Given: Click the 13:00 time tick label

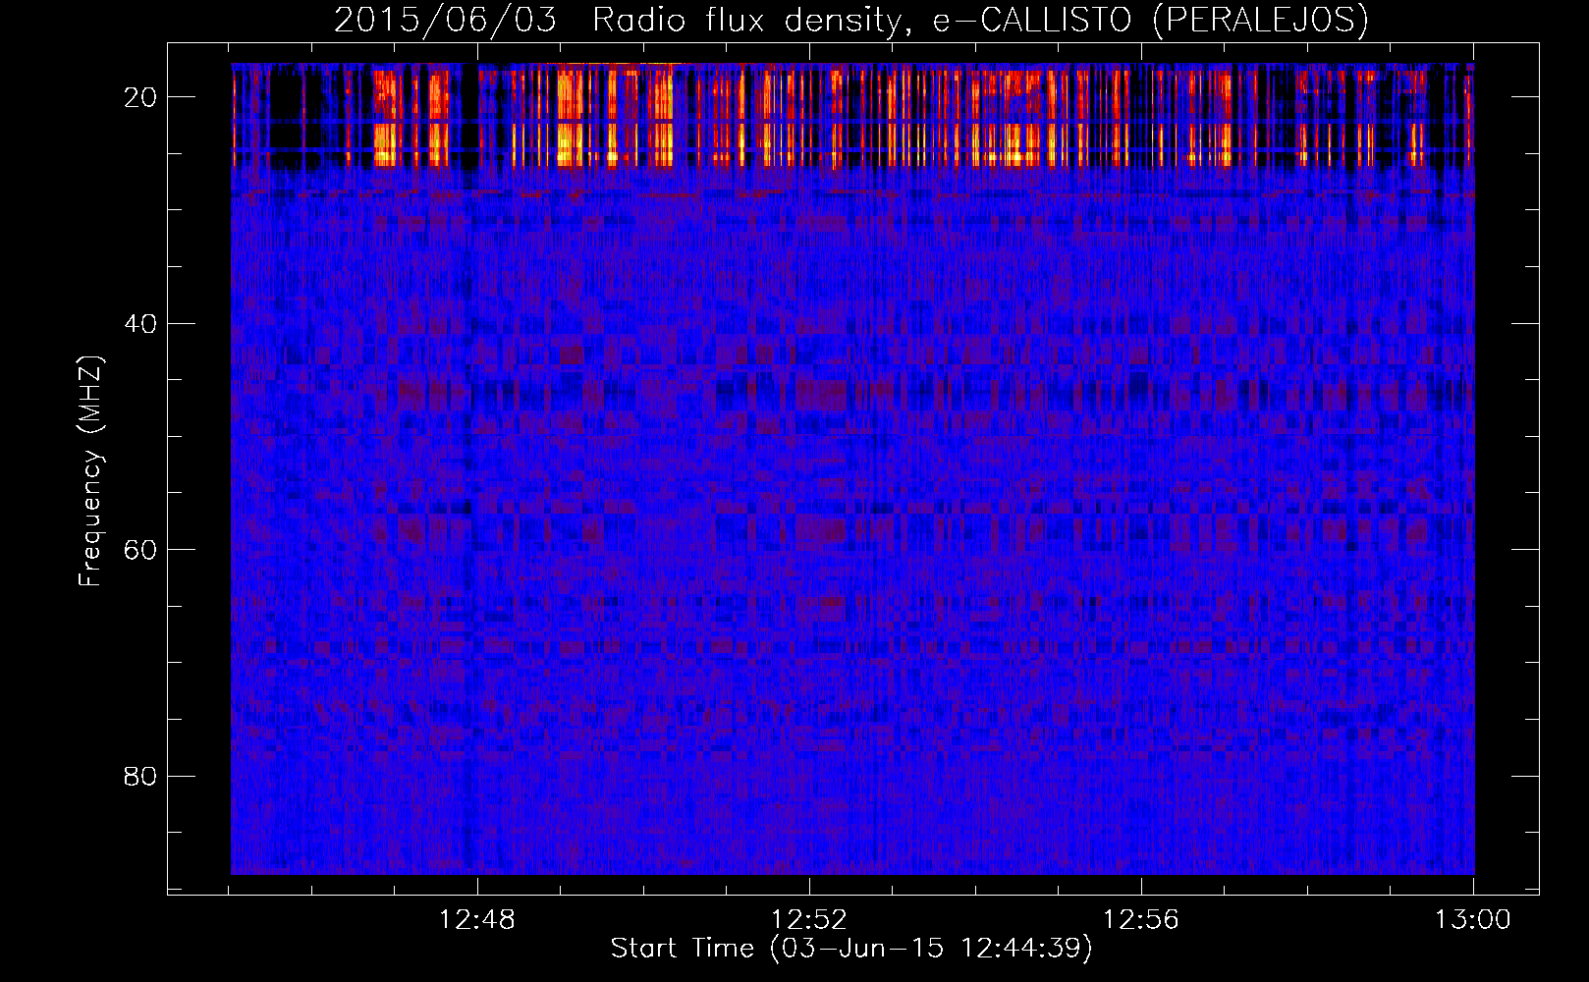Looking at the screenshot, I should click(x=1473, y=920).
